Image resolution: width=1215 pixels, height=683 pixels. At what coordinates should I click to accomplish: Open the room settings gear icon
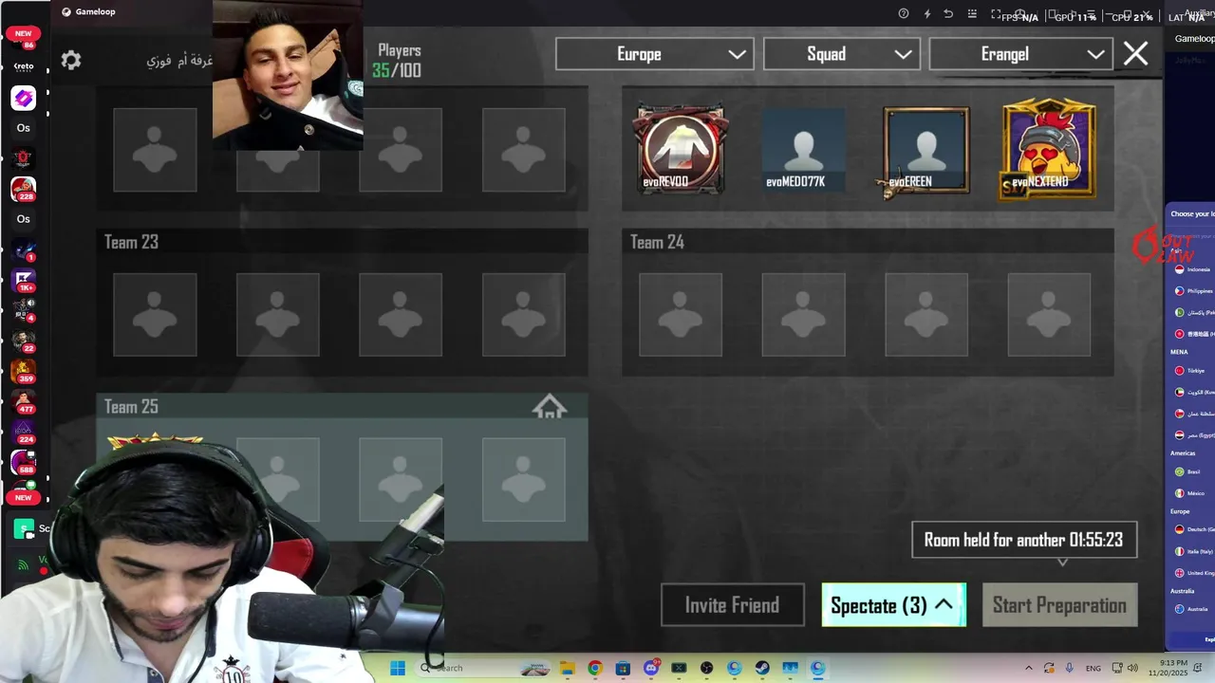[71, 61]
